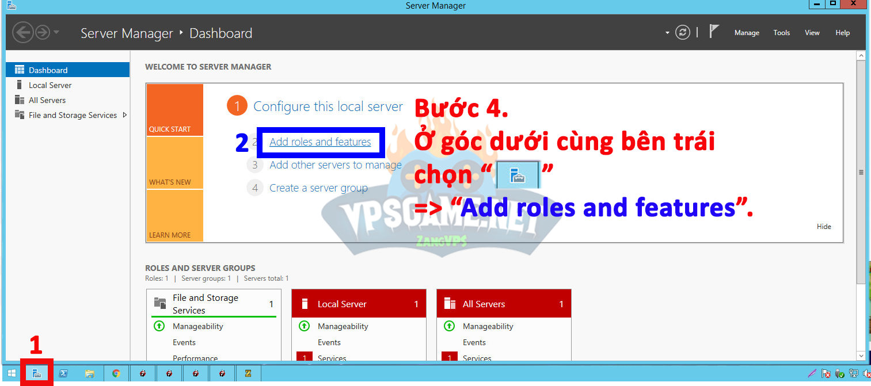The image size is (871, 386).
Task: Click the refresh icon in the header
Action: [683, 33]
